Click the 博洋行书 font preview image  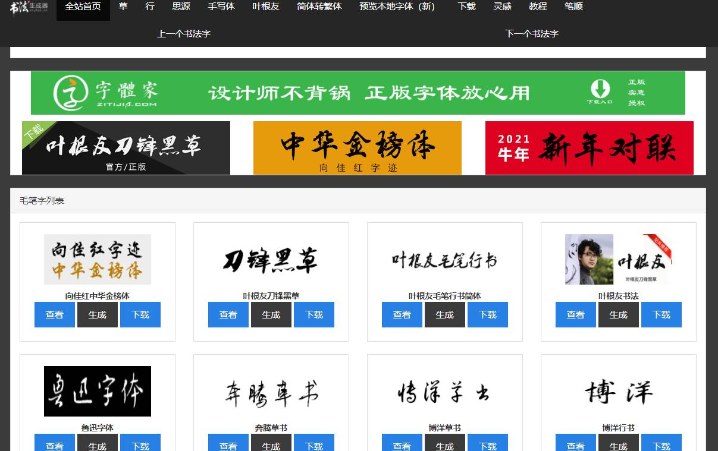point(619,392)
